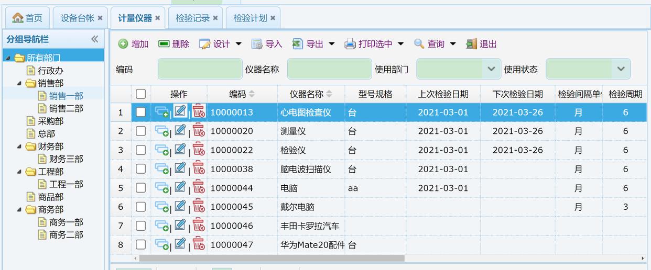The width and height of the screenshot is (651, 270).
Task: Click the 仪器名称 search input field
Action: [329, 69]
